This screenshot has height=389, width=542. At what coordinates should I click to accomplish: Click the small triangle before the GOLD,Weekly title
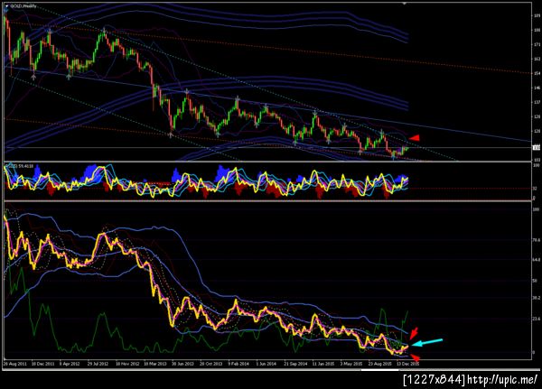coord(6,6)
